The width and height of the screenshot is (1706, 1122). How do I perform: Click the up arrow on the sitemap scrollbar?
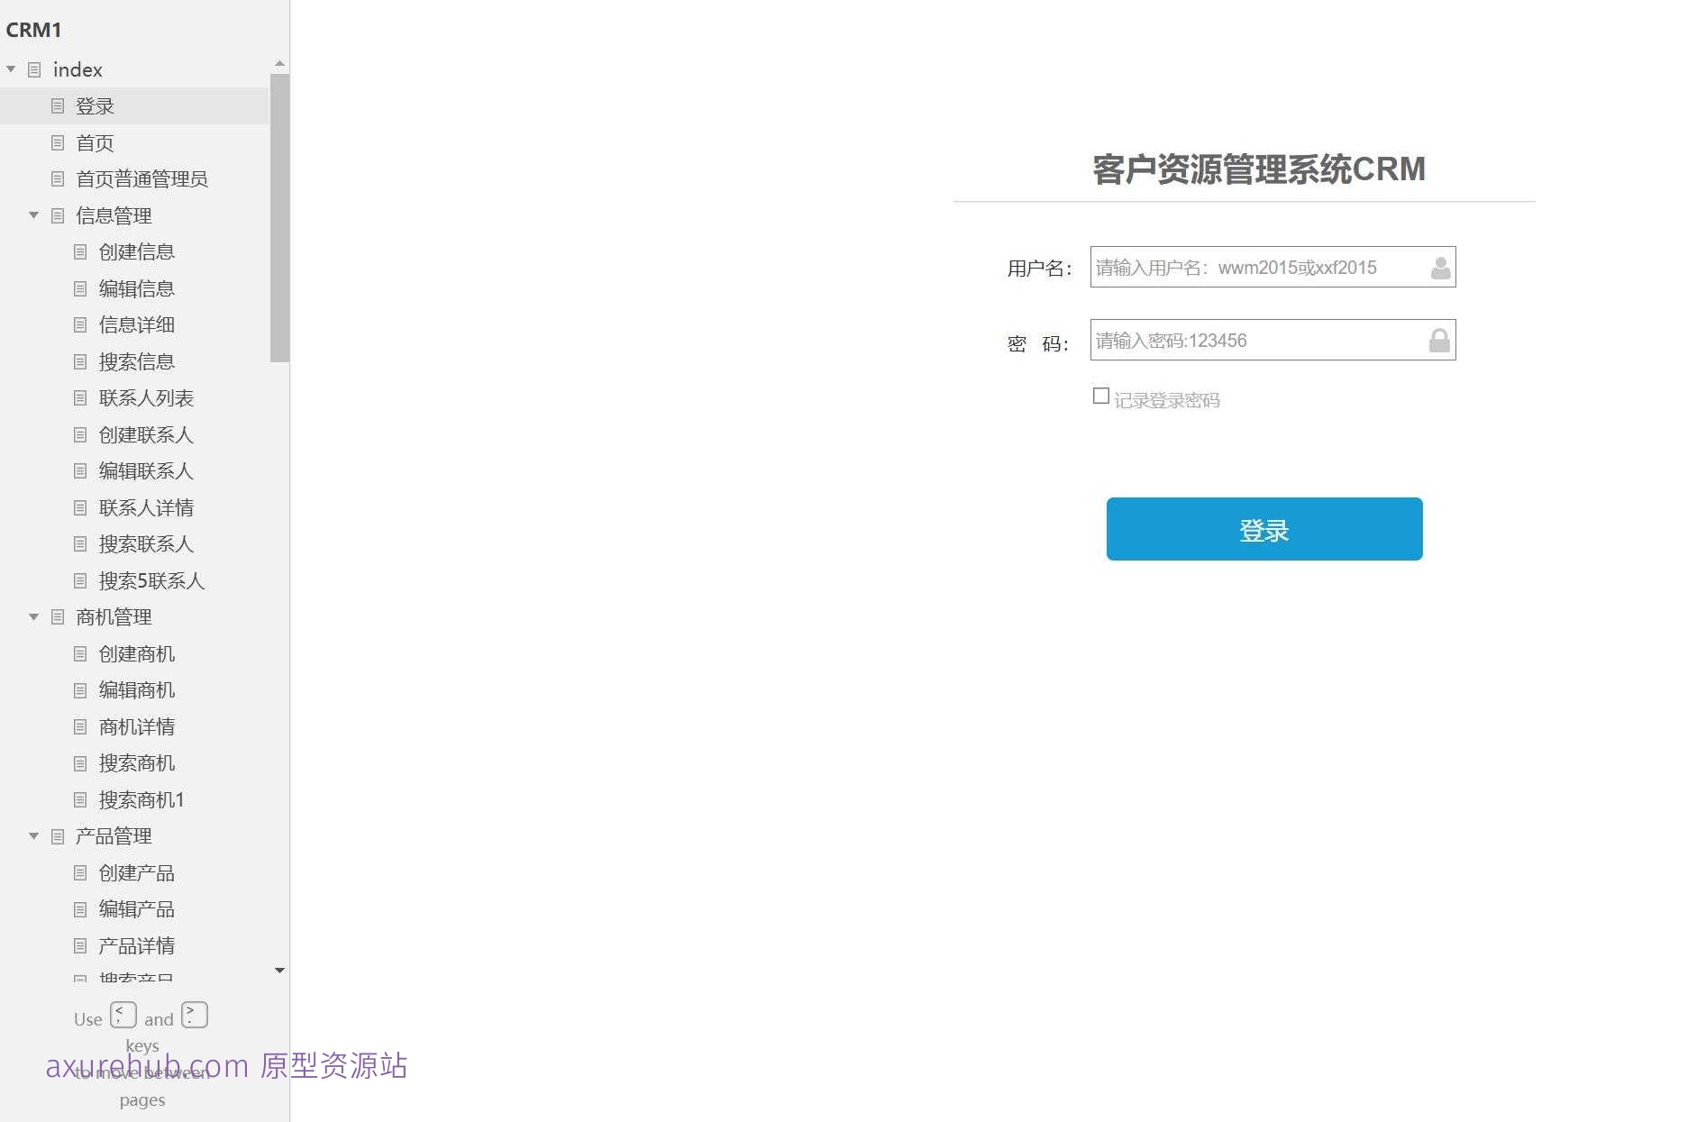pyautogui.click(x=279, y=63)
